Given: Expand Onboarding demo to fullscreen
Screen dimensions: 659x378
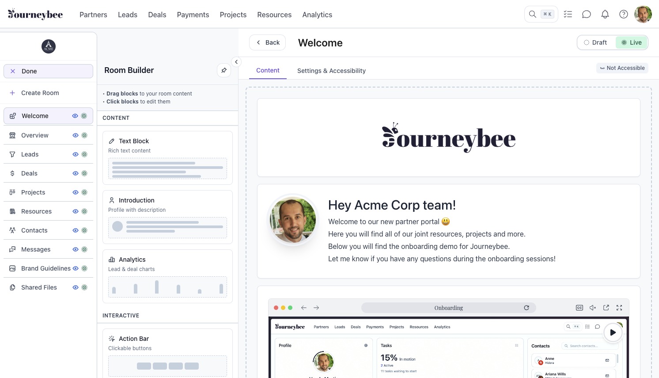Looking at the screenshot, I should 619,308.
